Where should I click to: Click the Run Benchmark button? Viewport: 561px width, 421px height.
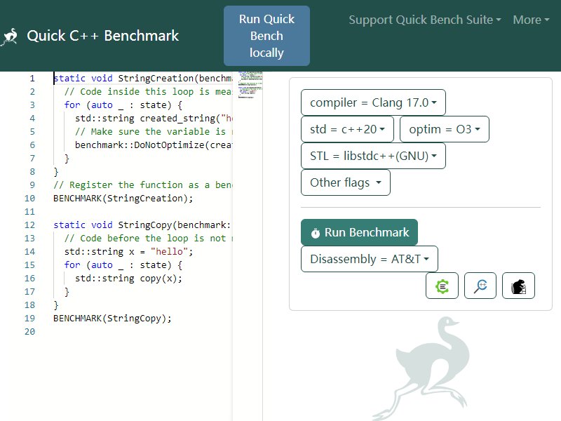tap(359, 232)
